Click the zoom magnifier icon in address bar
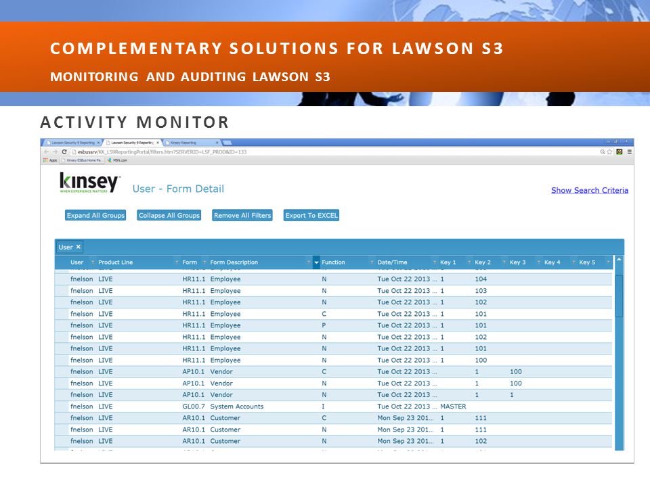This screenshot has width=650, height=487. click(603, 152)
